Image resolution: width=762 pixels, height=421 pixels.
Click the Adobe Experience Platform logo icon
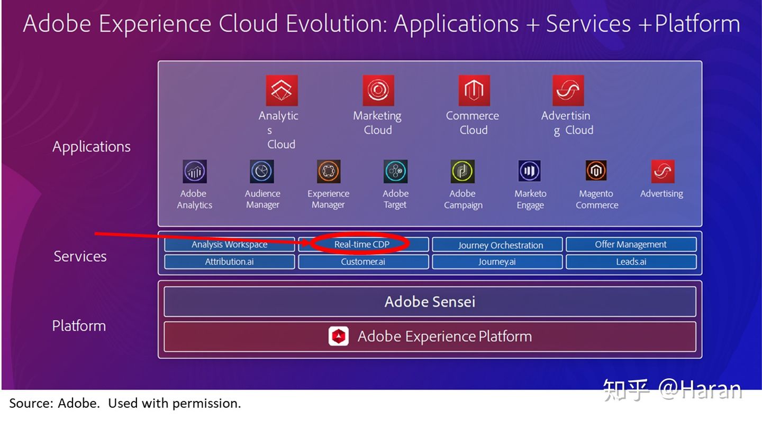point(339,336)
